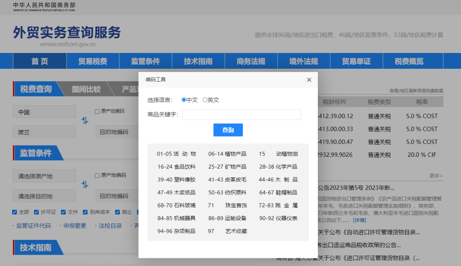
Task: Close the 编码工具 dialog
Action: pyautogui.click(x=309, y=80)
